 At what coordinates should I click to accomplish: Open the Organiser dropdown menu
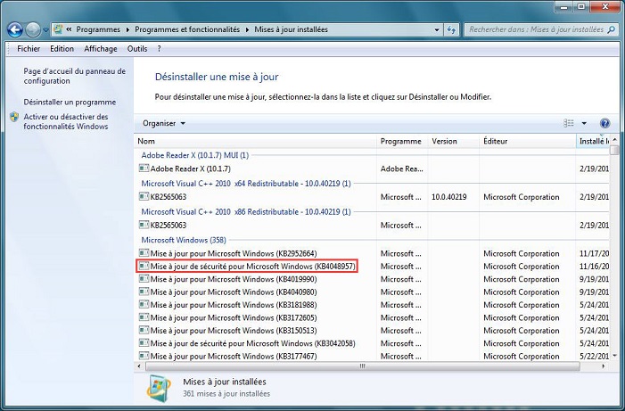click(x=164, y=123)
